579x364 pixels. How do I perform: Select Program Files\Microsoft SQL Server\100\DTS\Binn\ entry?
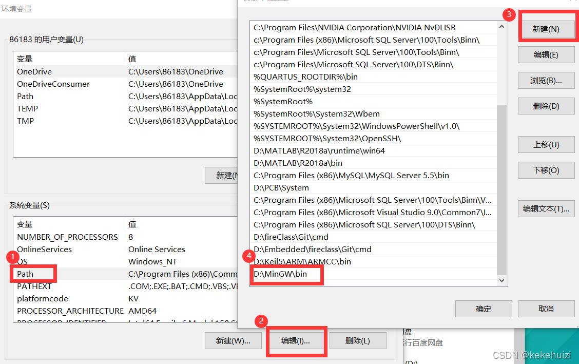tap(373, 64)
